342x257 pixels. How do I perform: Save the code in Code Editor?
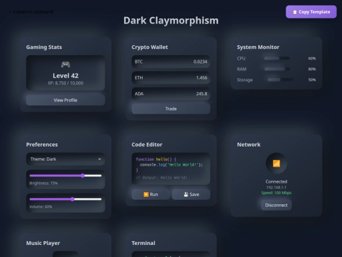pos(191,194)
